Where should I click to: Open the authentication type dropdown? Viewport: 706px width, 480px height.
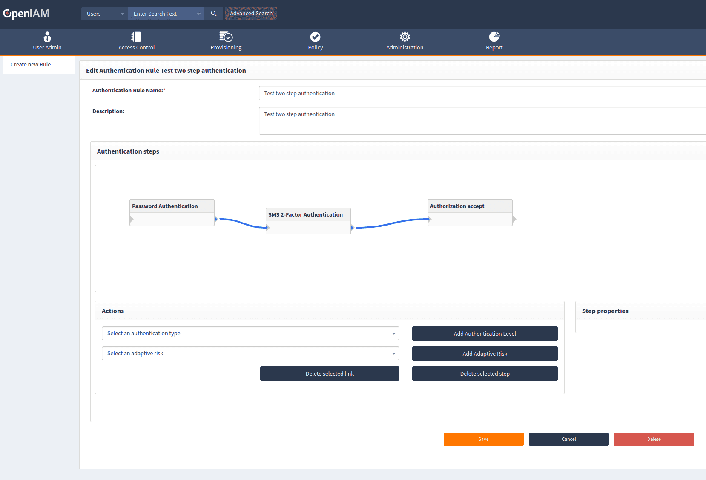[250, 334]
